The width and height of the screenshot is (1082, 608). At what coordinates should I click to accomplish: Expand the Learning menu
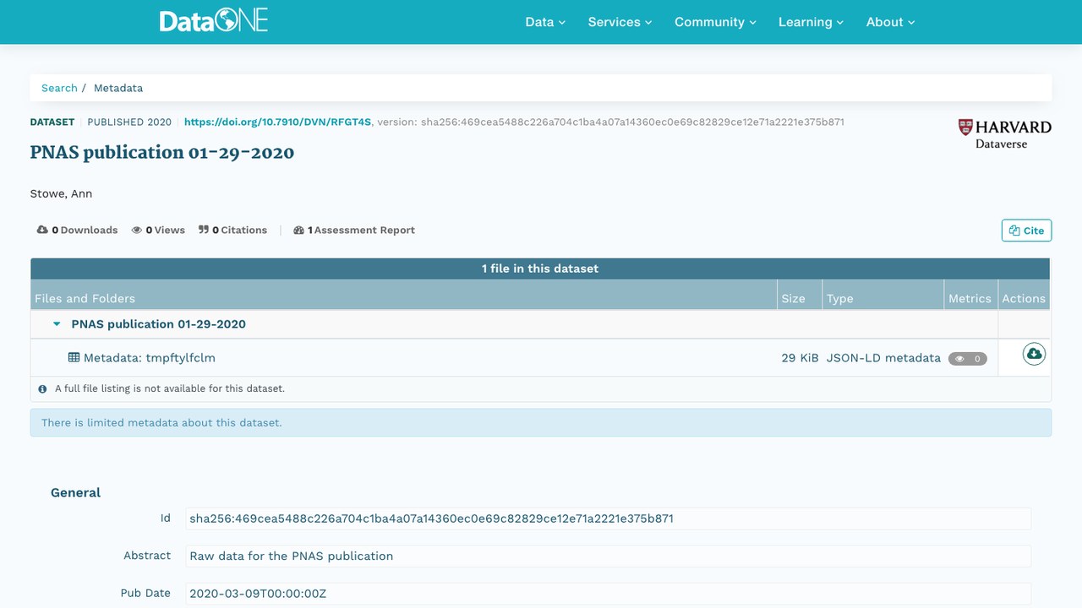(811, 22)
